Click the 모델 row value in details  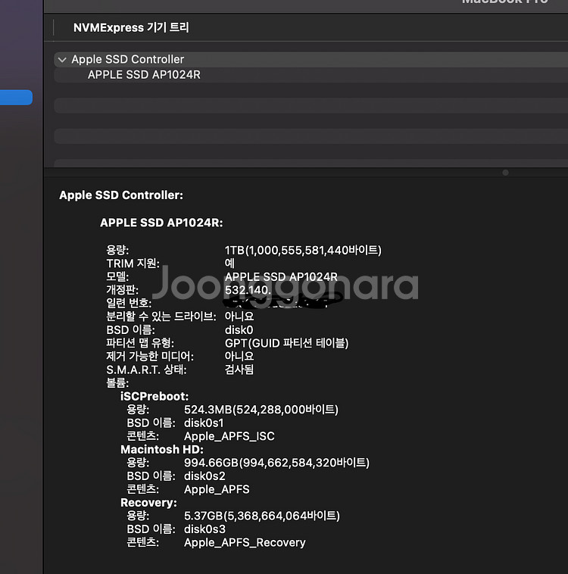pyautogui.click(x=281, y=277)
